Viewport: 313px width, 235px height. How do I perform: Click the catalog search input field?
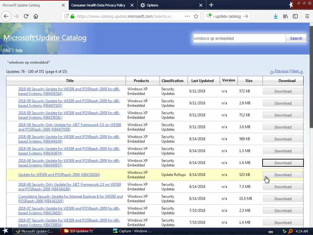[x=239, y=38]
